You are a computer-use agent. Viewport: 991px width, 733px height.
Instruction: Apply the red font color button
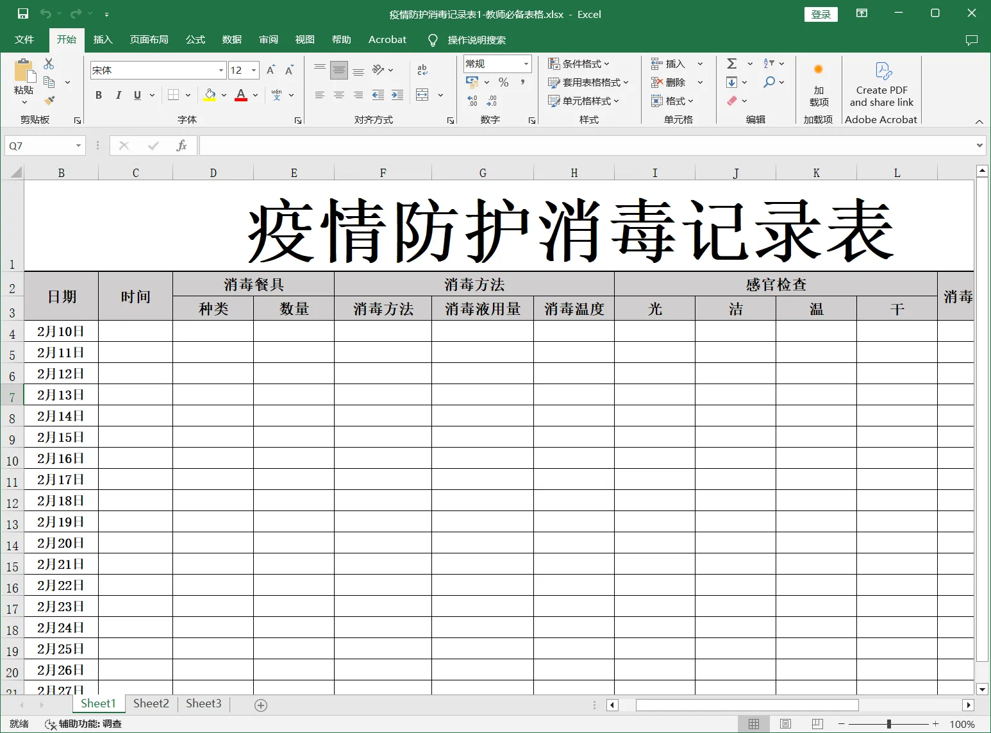point(241,95)
